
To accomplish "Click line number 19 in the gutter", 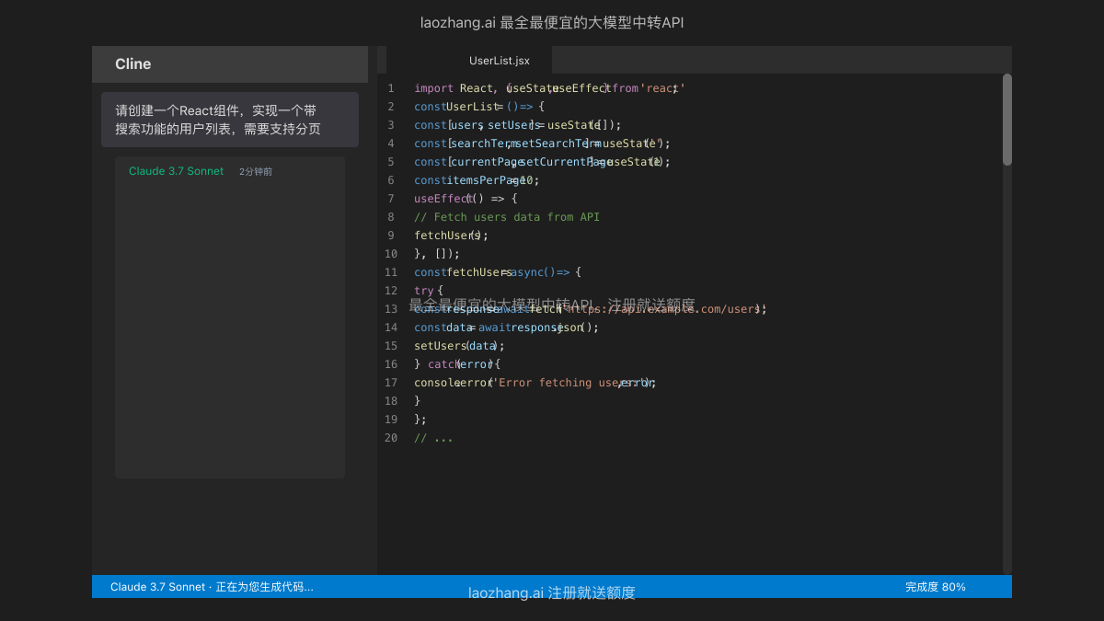I will pyautogui.click(x=391, y=420).
